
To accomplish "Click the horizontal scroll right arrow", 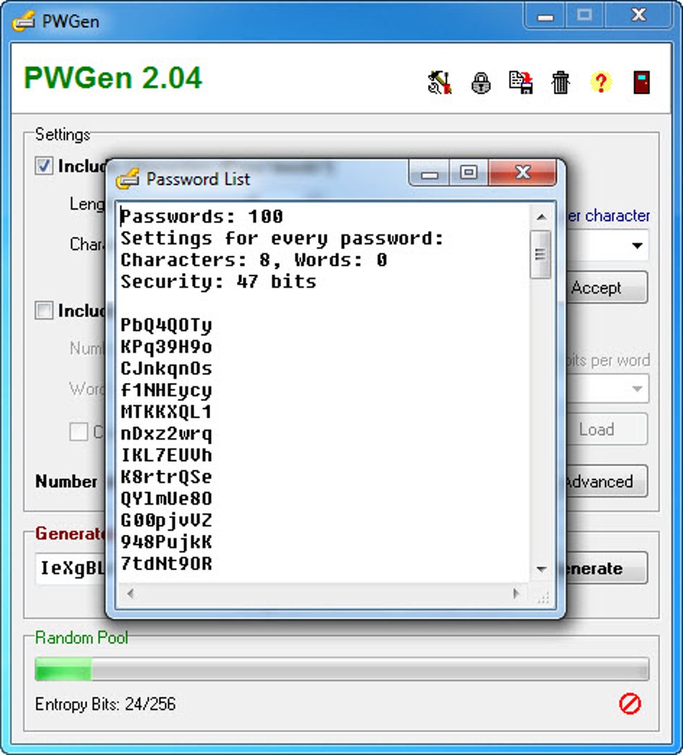I will 516,593.
